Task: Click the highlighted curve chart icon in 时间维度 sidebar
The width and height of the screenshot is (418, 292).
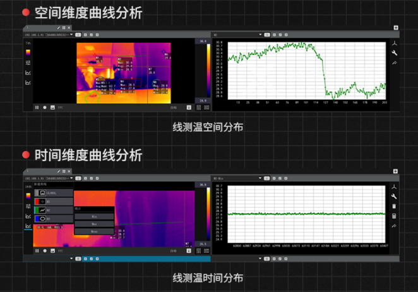Action: (x=28, y=226)
